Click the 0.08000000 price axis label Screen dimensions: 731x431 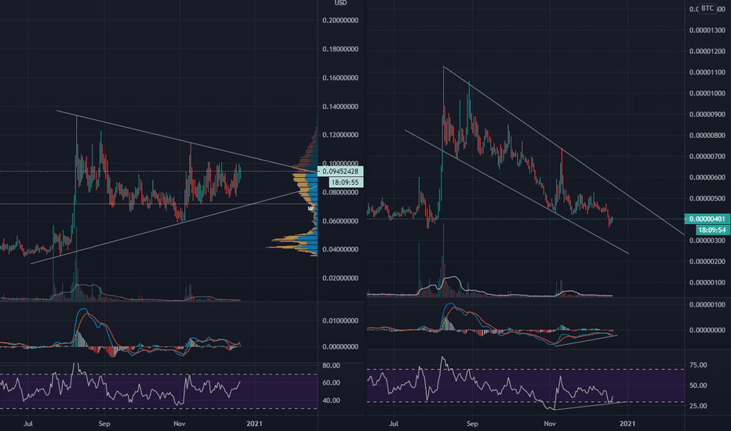click(x=340, y=193)
